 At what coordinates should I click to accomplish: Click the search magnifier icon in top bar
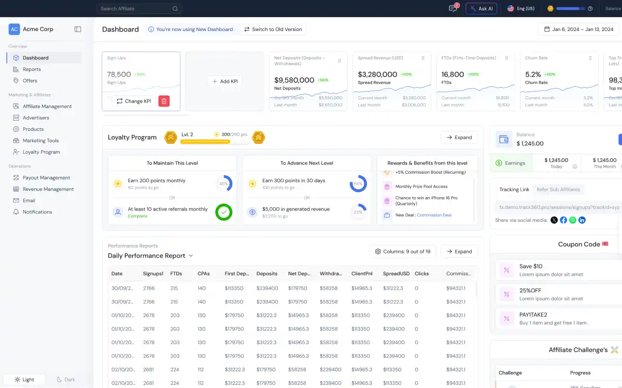tap(175, 8)
